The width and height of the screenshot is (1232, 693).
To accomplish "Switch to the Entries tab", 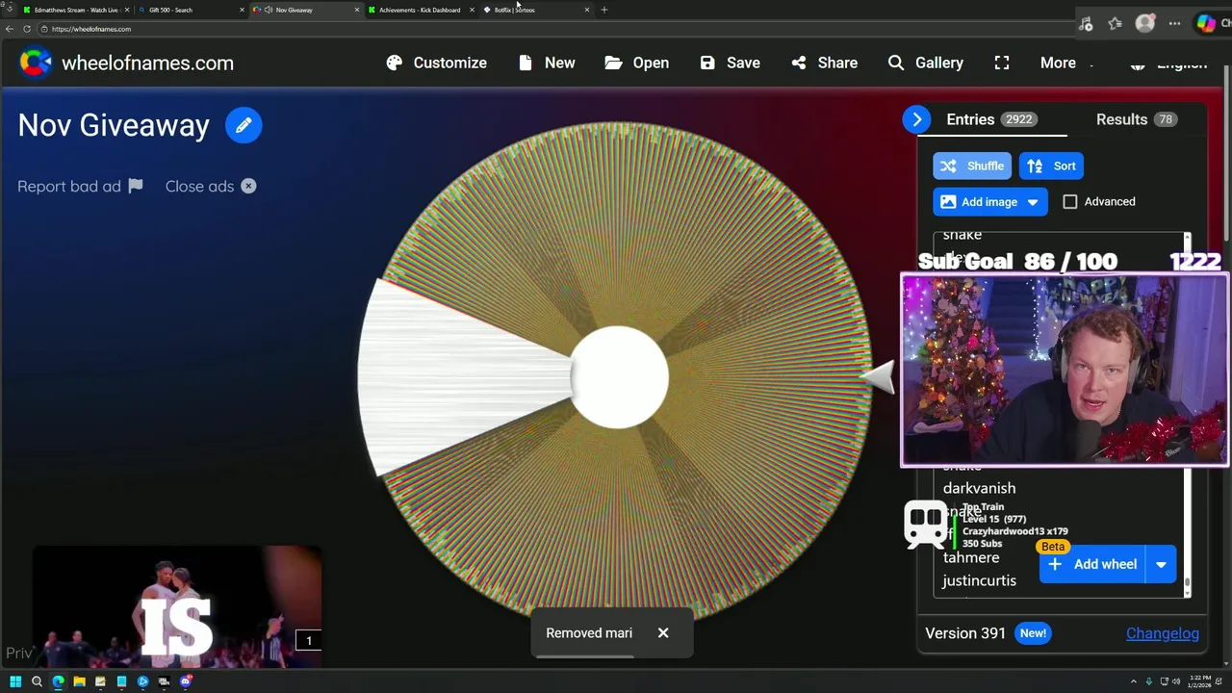I will tap(990, 119).
